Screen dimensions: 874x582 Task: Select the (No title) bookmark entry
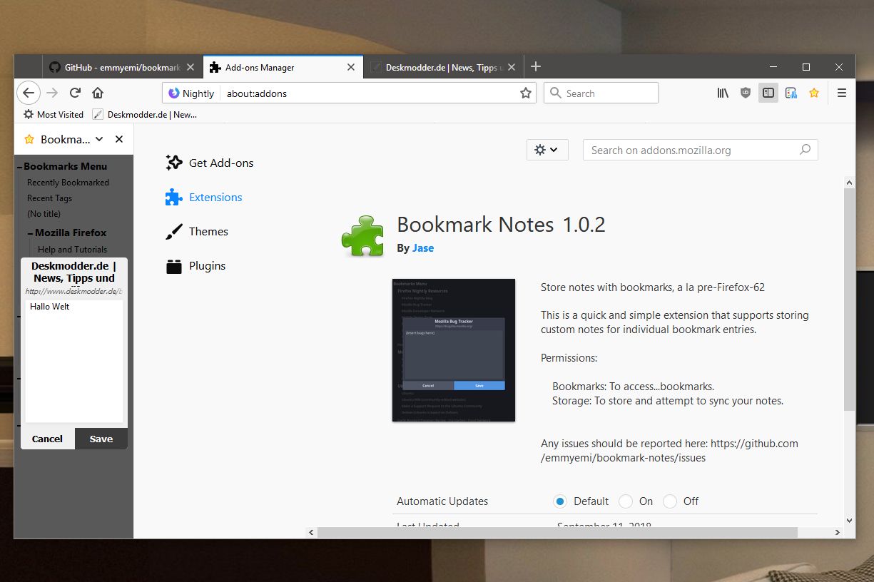coord(44,214)
